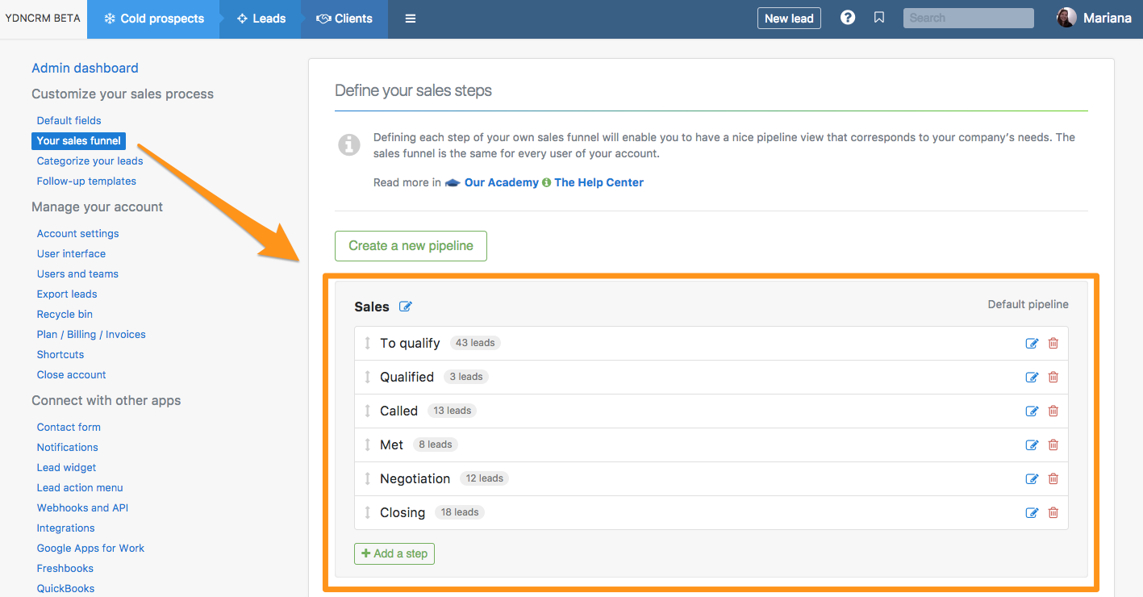Delete the Qualified step

(1053, 377)
